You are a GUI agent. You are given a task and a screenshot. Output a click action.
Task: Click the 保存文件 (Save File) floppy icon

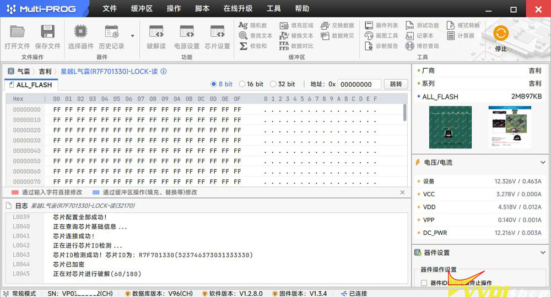coord(47,32)
